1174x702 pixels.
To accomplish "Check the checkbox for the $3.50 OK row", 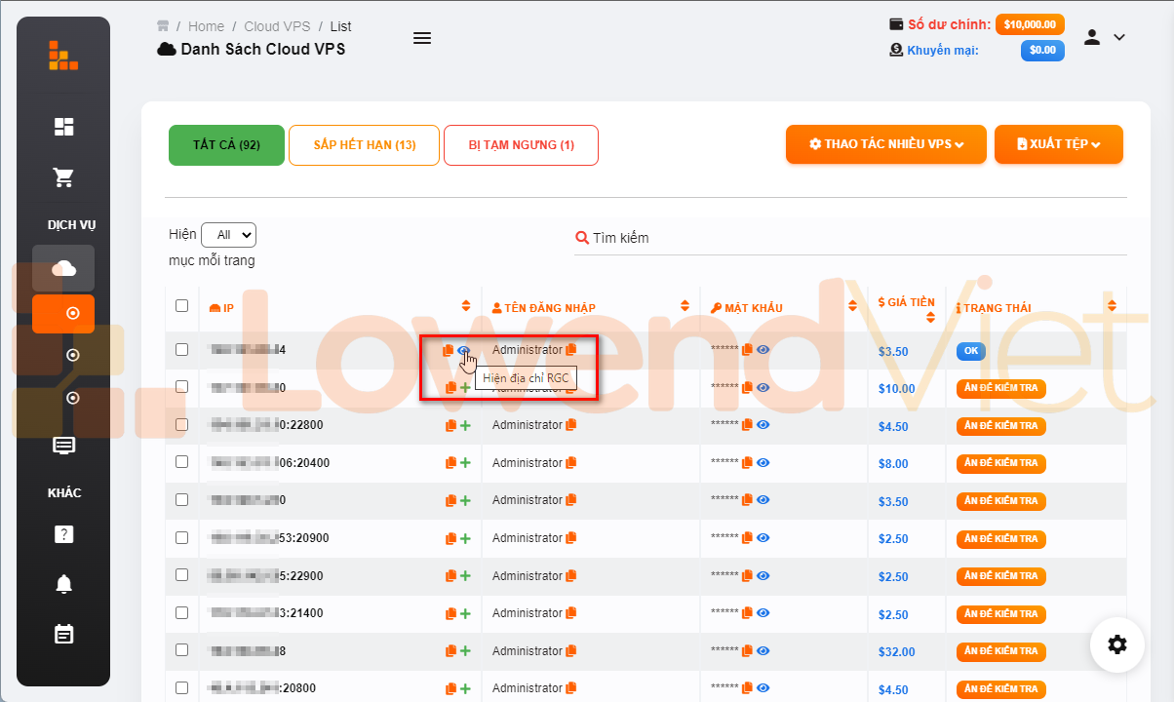I will pyautogui.click(x=181, y=349).
